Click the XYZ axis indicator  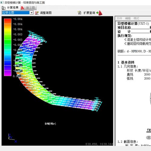(13, 138)
